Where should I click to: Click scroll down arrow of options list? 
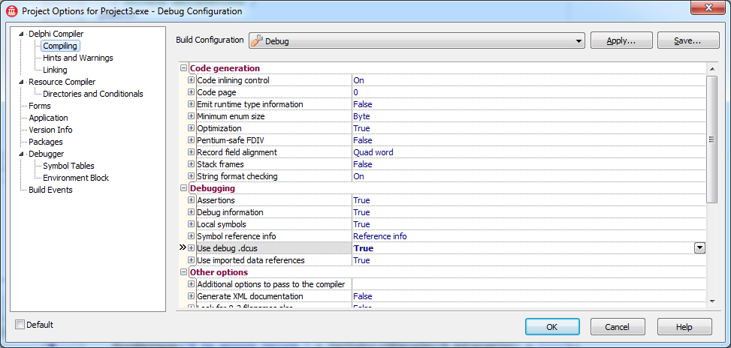tap(712, 301)
